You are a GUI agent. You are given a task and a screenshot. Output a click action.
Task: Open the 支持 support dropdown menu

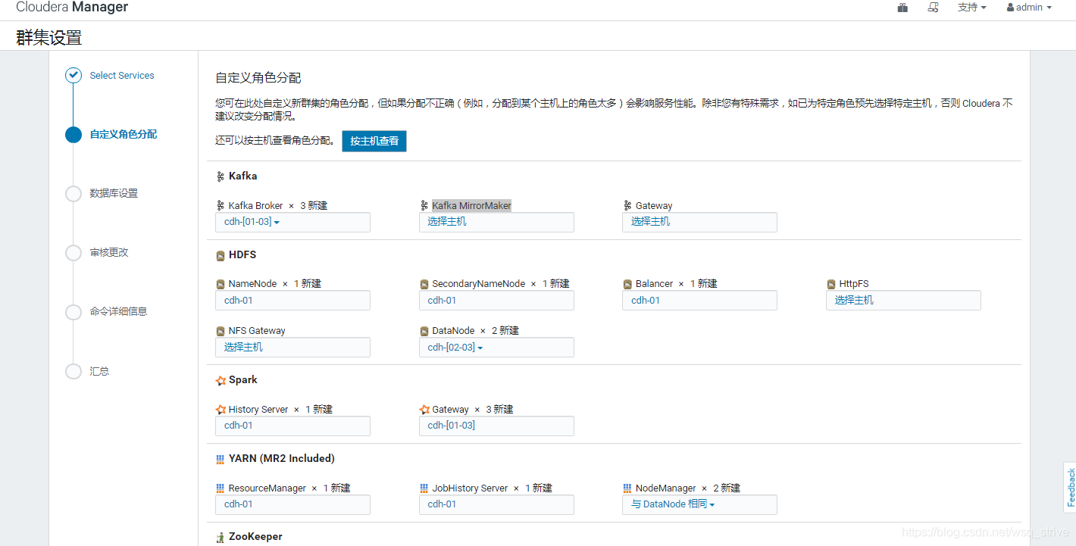point(972,8)
